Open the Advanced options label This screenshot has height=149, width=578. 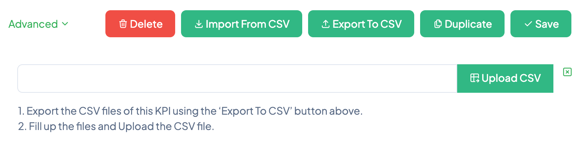tap(33, 24)
